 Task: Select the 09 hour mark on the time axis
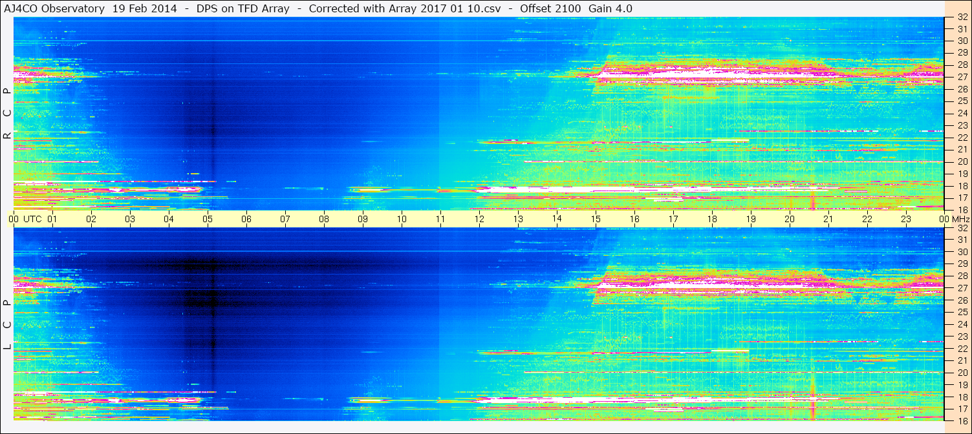363,219
